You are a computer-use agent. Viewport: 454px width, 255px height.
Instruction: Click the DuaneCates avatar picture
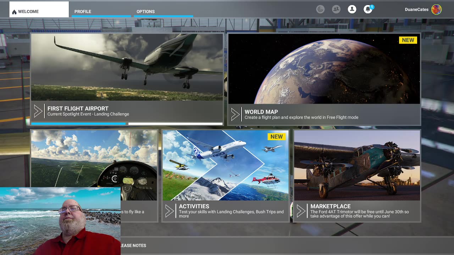pyautogui.click(x=436, y=10)
